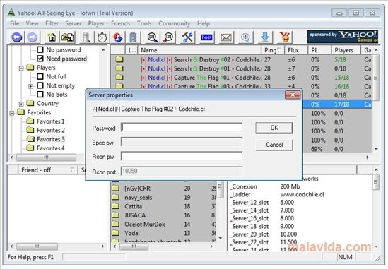Select the Favorites 4 folder
388x269 pixels.
45,148
